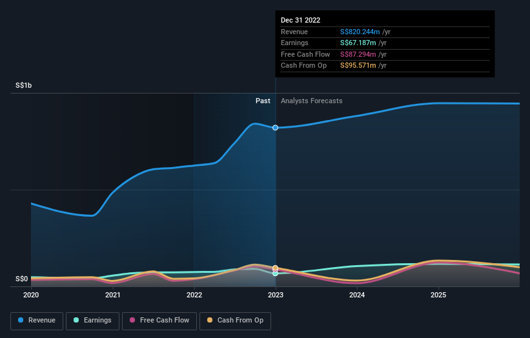Click the S$87.294m free cash flow value
Viewport: 530px width, 338px height.
click(358, 54)
